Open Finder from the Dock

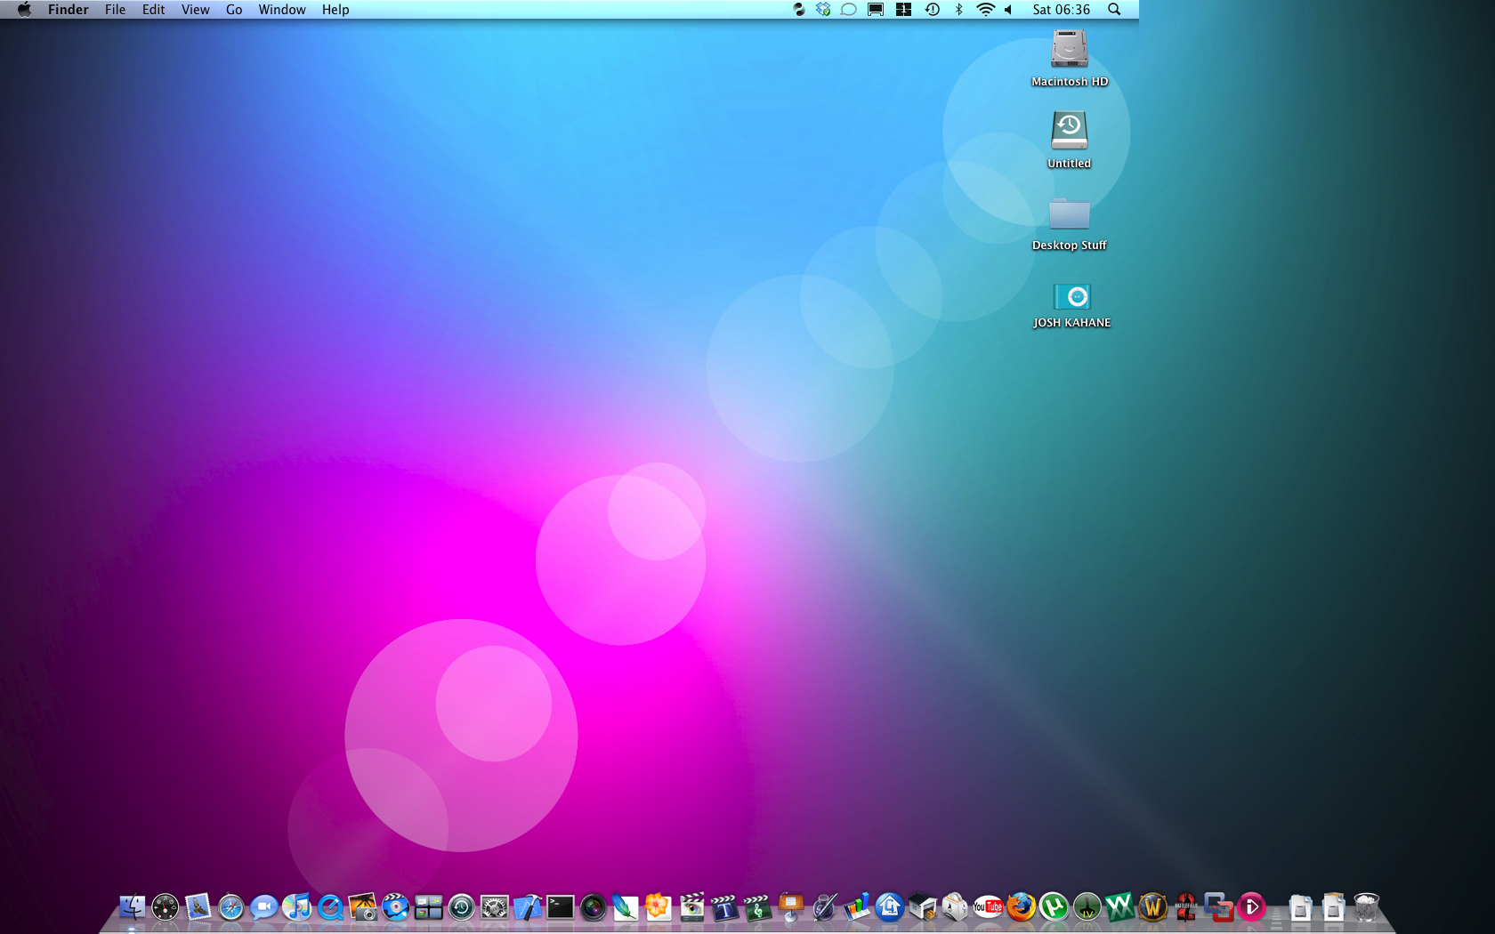point(132,907)
